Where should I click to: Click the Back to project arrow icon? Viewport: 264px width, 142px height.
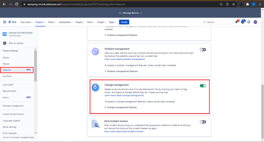pos(4,43)
